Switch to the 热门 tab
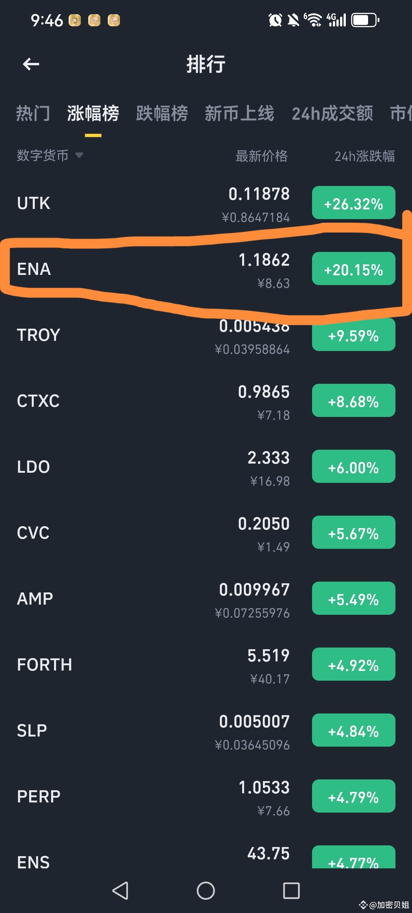The width and height of the screenshot is (412, 913). 33,113
